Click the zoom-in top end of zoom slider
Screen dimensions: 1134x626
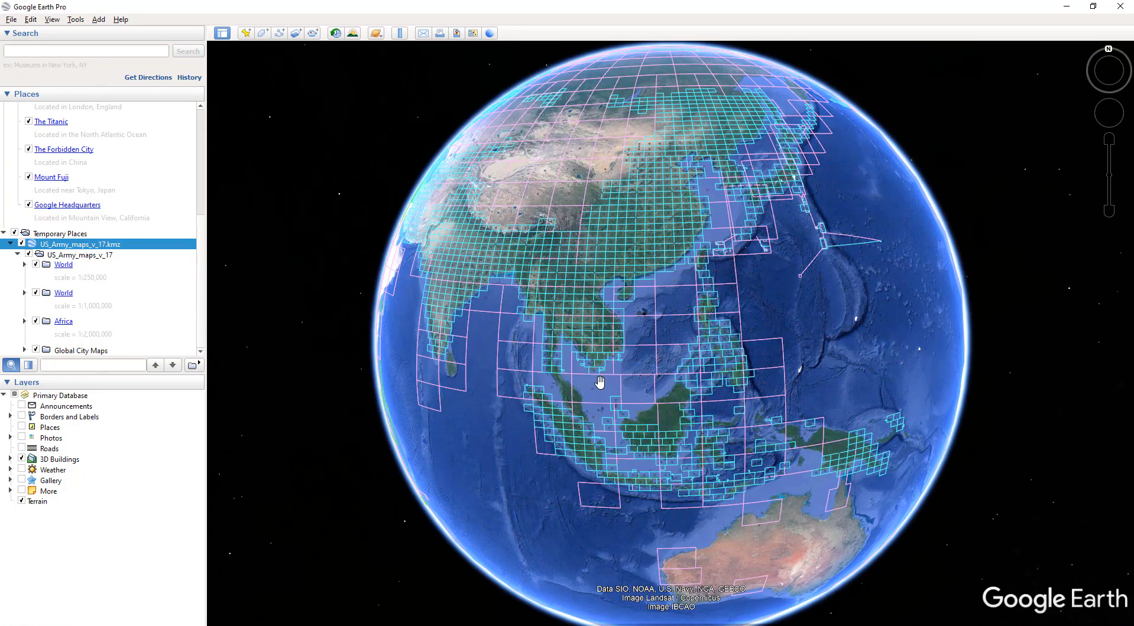tap(1109, 139)
